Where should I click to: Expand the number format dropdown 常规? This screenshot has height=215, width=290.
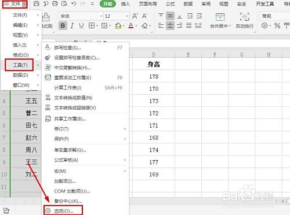pos(274,16)
